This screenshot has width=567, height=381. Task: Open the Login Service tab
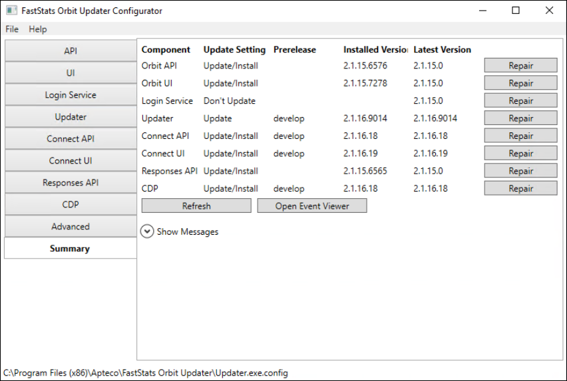pyautogui.click(x=71, y=95)
